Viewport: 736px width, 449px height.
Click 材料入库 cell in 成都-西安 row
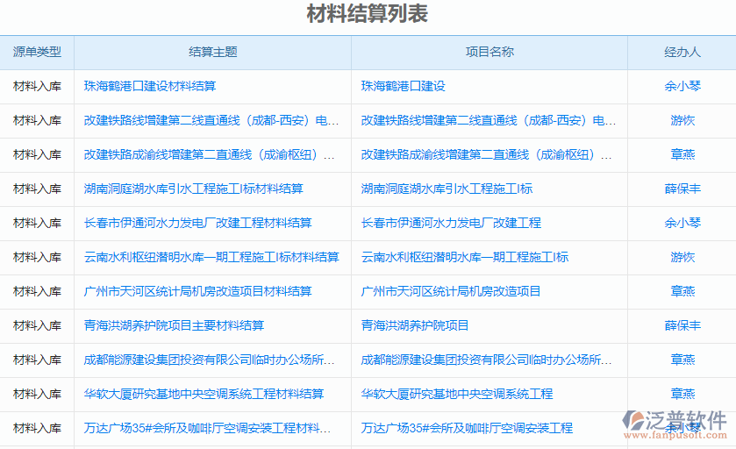[37, 120]
